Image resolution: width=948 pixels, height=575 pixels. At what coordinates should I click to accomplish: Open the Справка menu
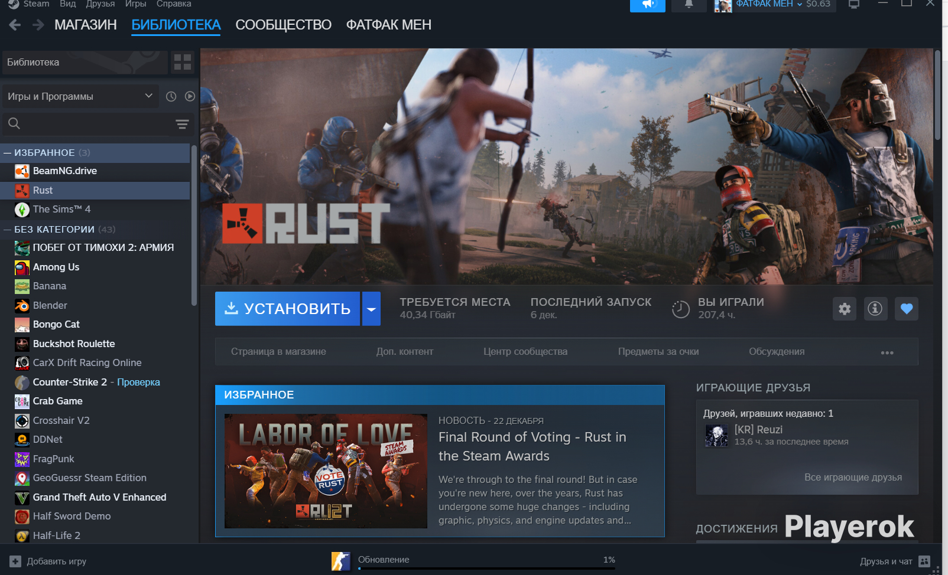(x=174, y=4)
